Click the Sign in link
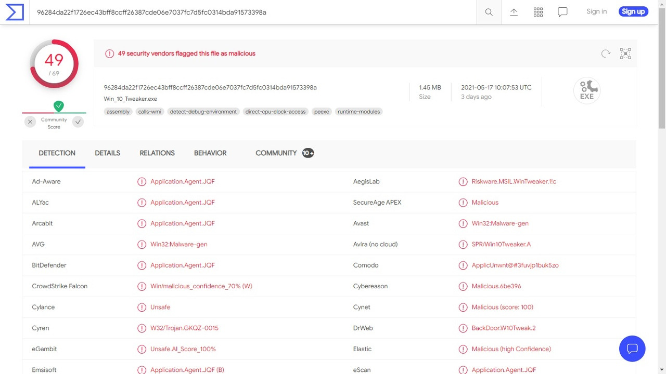 pos(596,11)
